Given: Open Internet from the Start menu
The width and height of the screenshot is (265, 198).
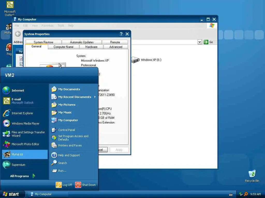Looking at the screenshot, I should pos(25,90).
